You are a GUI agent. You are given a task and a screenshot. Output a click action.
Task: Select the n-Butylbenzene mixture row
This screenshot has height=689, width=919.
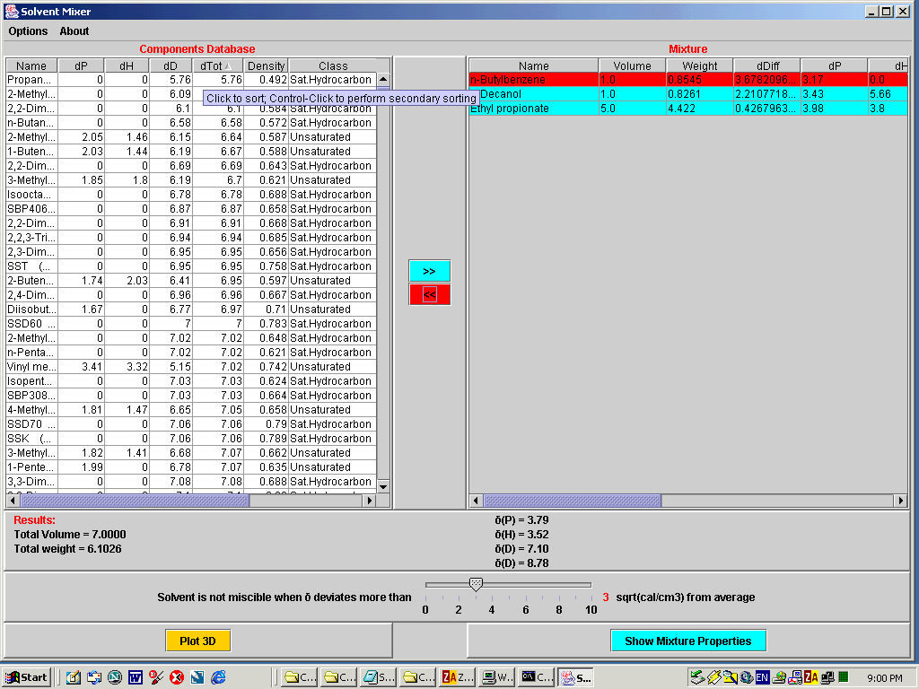pyautogui.click(x=534, y=80)
